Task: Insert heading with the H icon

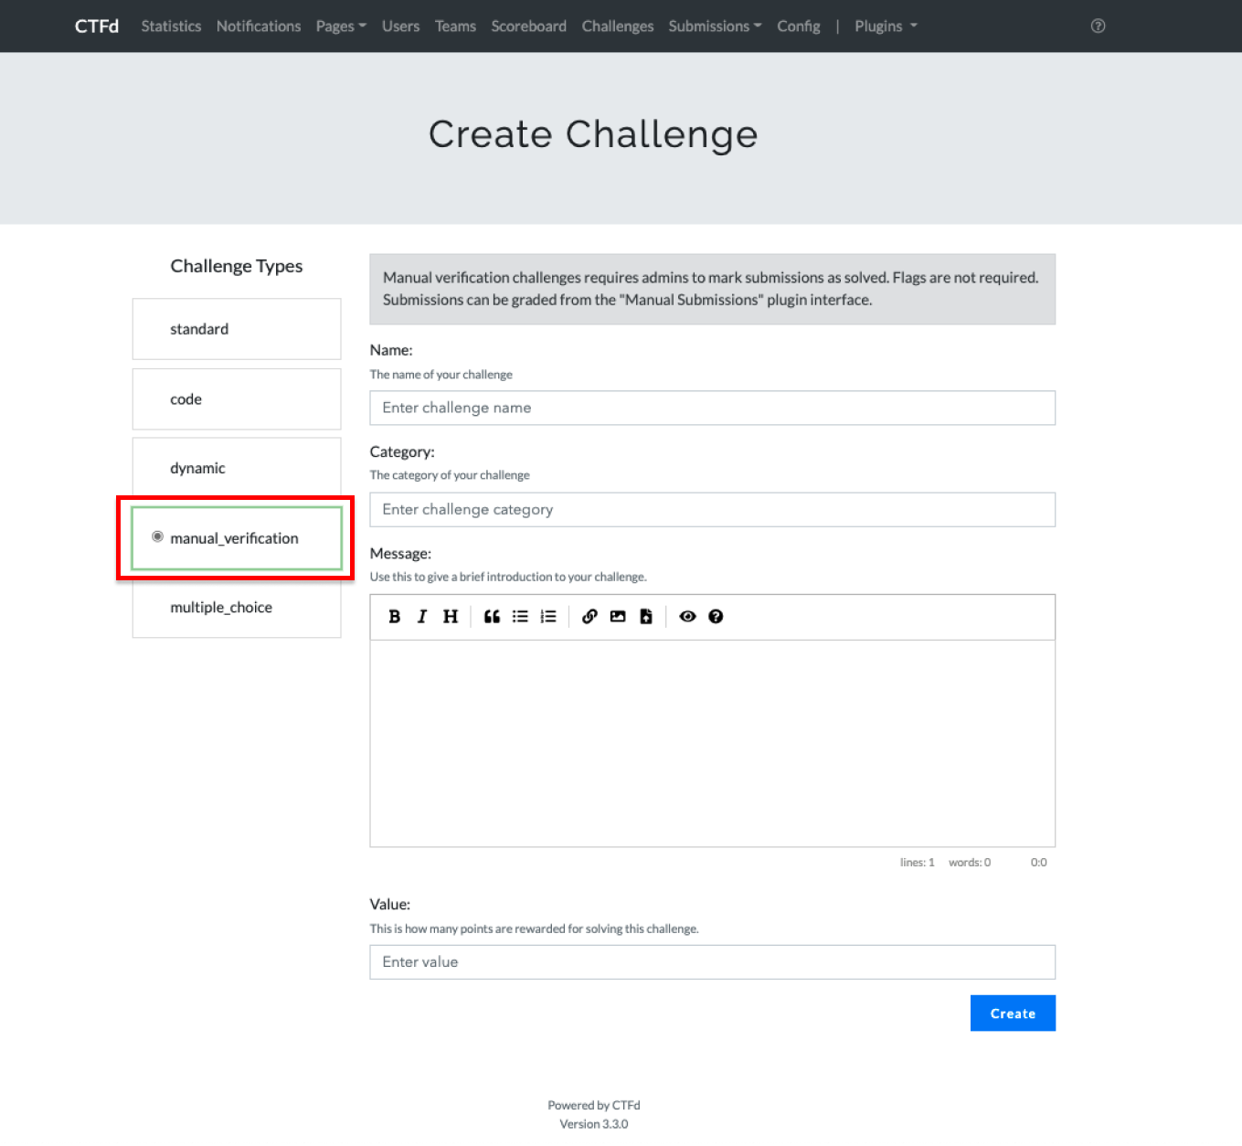Action: pyautogui.click(x=451, y=617)
